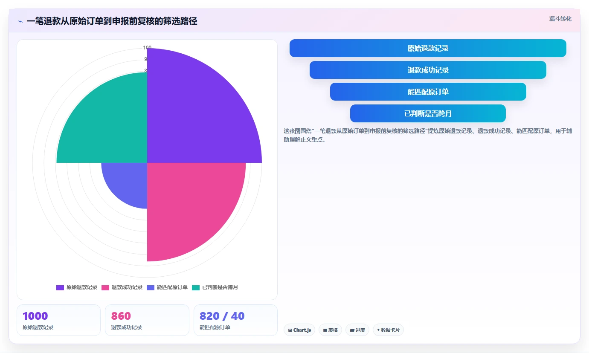
Task: Toggle the 能匹配原订单 legend item
Action: pyautogui.click(x=167, y=287)
